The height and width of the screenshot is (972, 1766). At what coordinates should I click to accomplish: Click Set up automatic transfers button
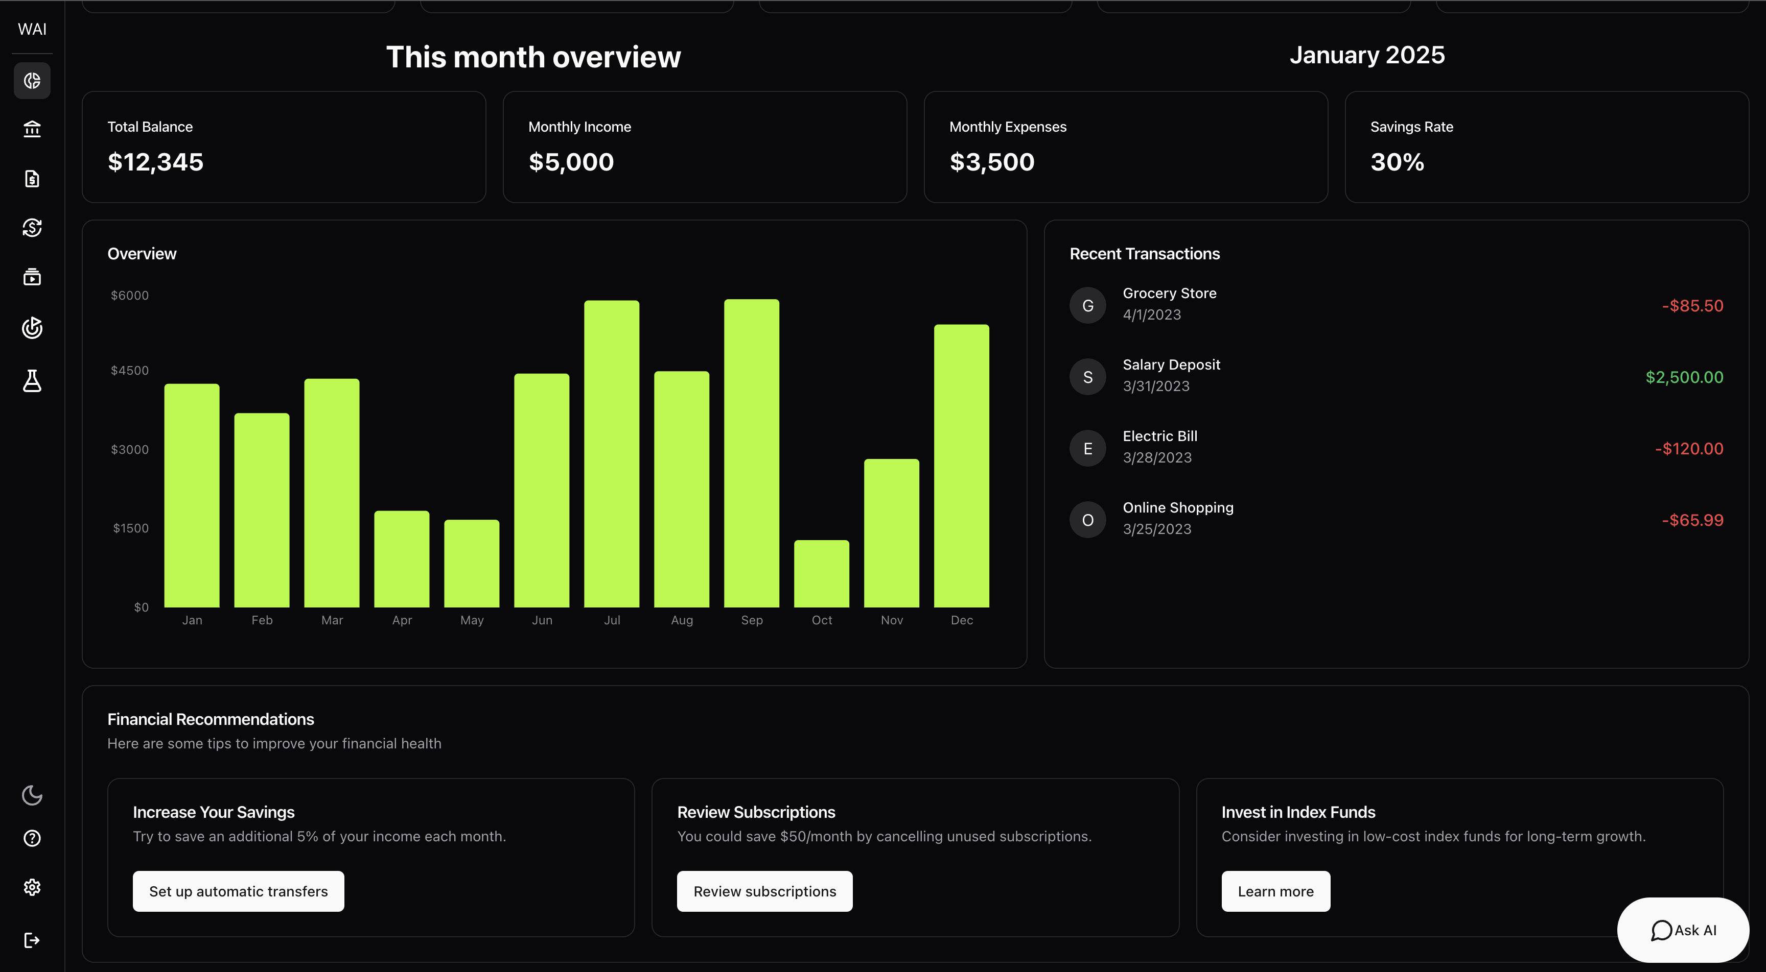point(238,891)
